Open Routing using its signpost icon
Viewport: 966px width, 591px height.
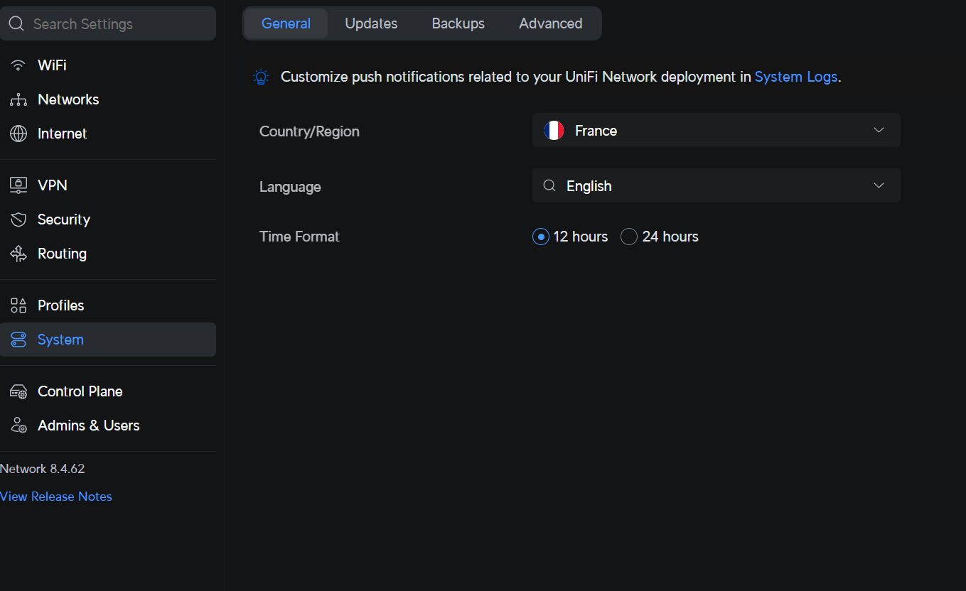coord(18,254)
